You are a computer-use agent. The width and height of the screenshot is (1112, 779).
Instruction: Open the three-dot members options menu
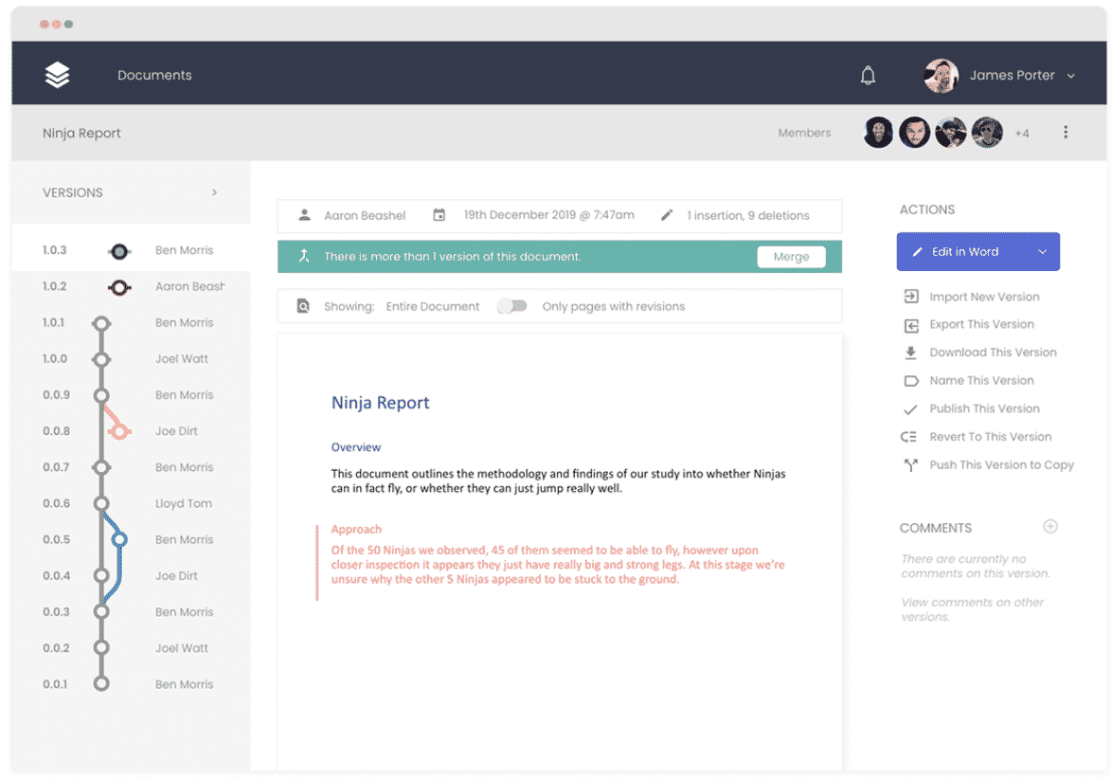[1066, 133]
